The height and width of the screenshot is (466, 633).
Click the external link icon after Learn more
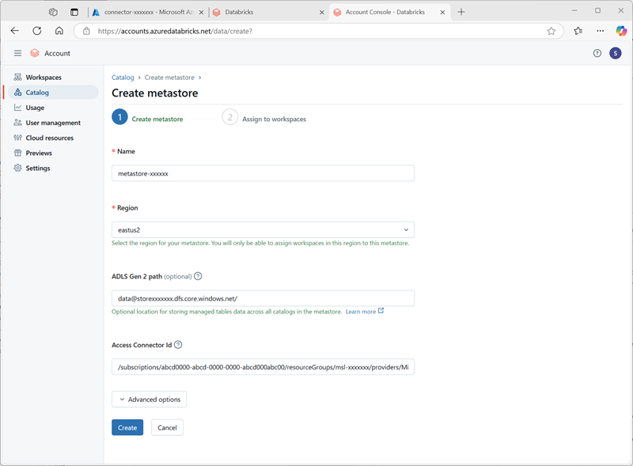[381, 311]
